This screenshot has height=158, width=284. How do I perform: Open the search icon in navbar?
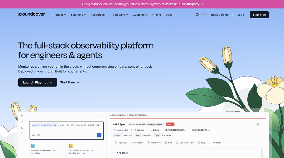(197, 15)
